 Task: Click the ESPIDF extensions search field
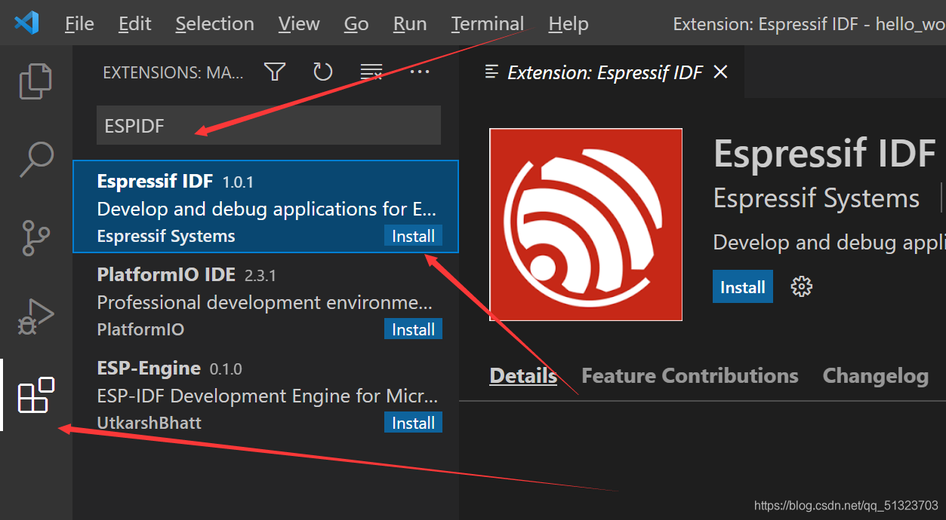click(269, 125)
